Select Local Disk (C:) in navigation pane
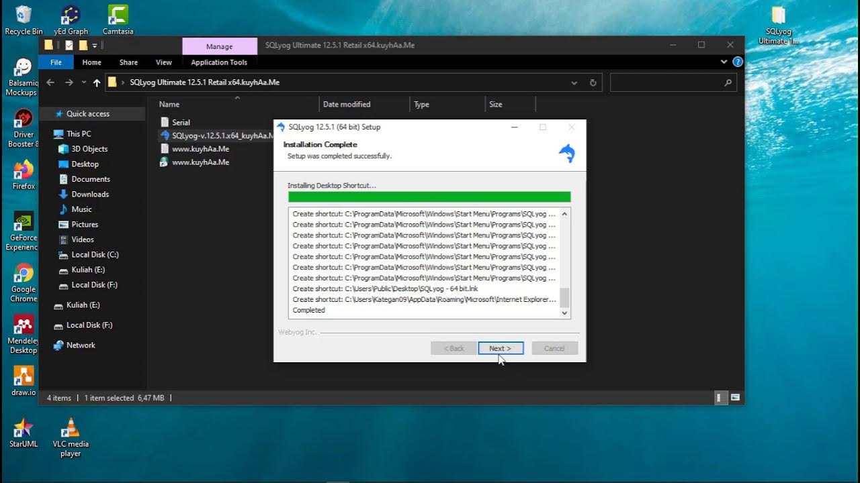860x483 pixels. point(95,255)
